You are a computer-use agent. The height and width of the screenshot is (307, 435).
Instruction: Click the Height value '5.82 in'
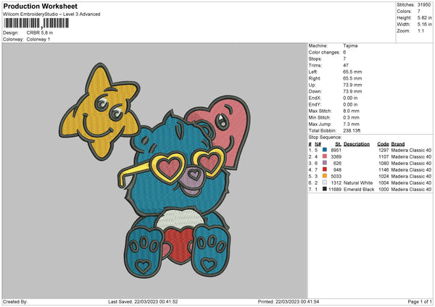[424, 17]
